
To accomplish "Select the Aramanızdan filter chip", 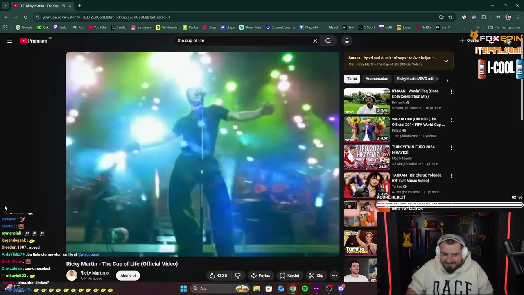I will (x=377, y=79).
